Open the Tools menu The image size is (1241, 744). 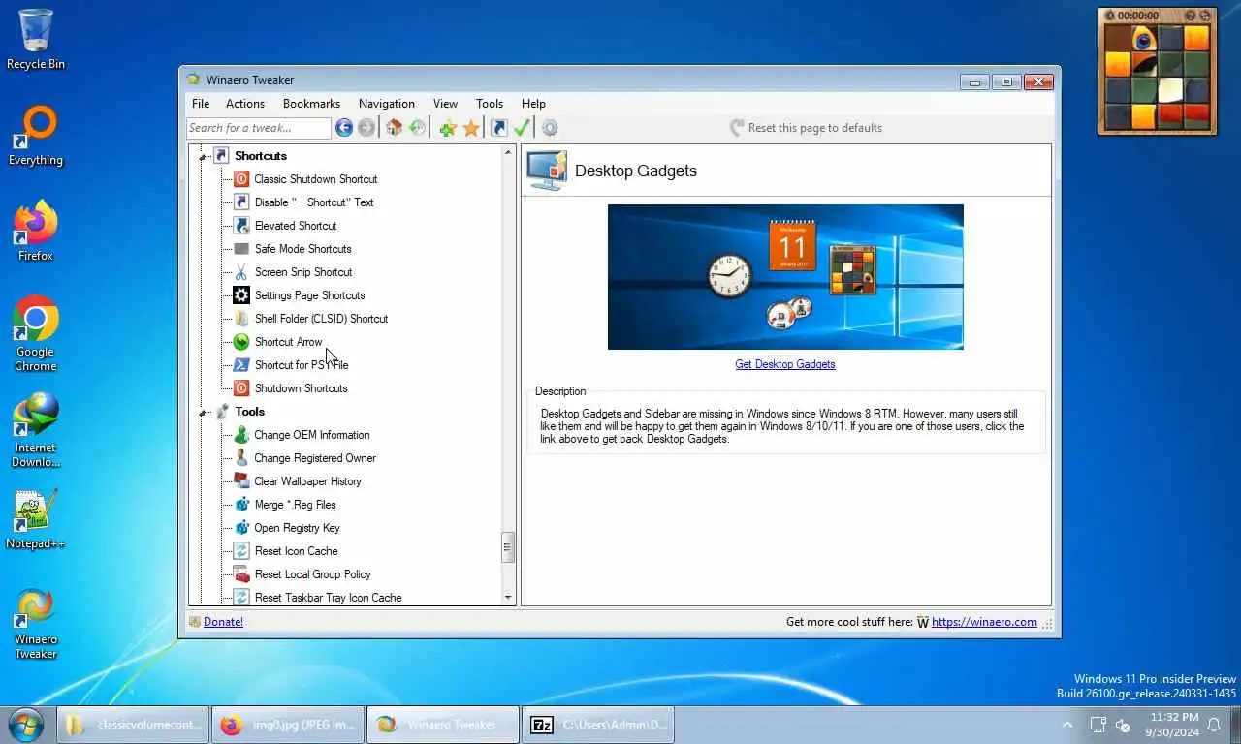coord(490,104)
